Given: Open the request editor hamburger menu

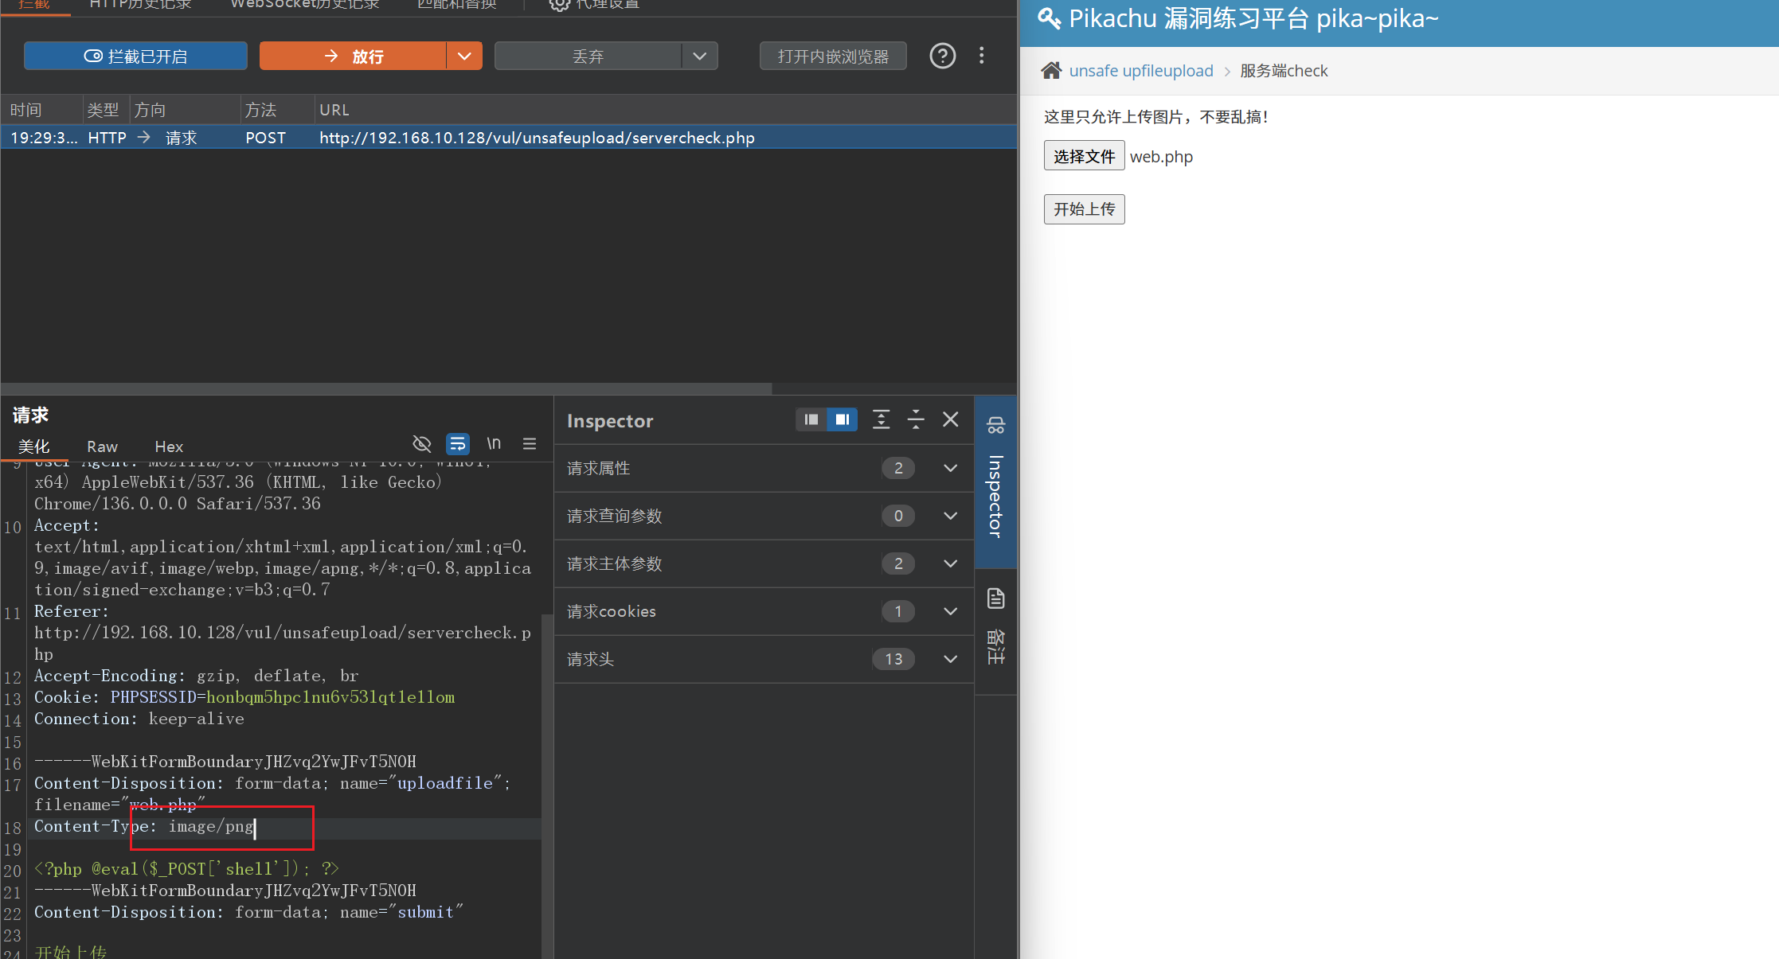Looking at the screenshot, I should [x=530, y=444].
